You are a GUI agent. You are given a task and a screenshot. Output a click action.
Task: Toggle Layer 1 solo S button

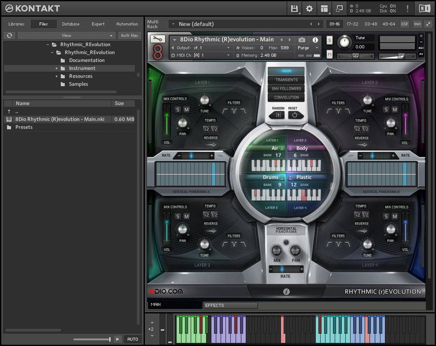pos(178,109)
